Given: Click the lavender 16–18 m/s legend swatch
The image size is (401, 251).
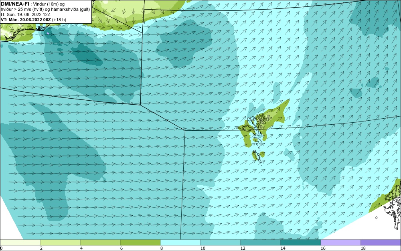Looking at the screenshot, I should 340,242.
